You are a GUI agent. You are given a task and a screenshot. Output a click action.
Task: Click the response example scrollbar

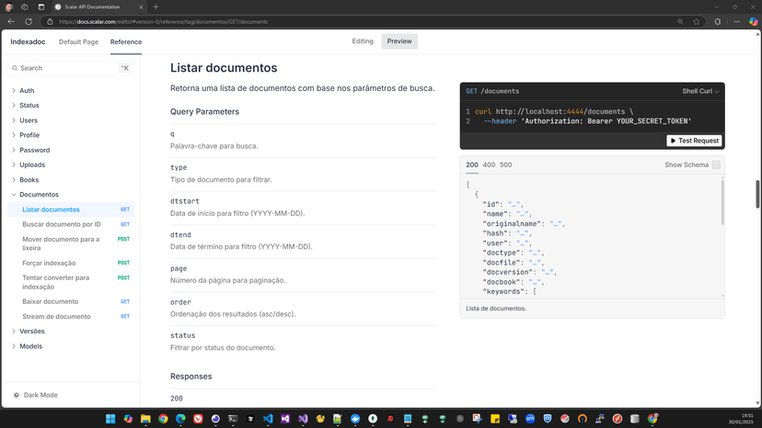pyautogui.click(x=722, y=201)
